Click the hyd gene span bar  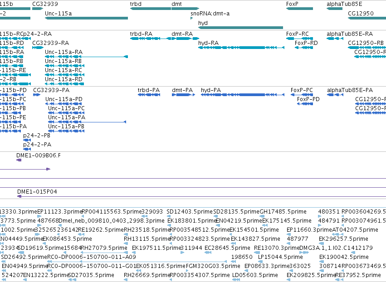(240, 28)
